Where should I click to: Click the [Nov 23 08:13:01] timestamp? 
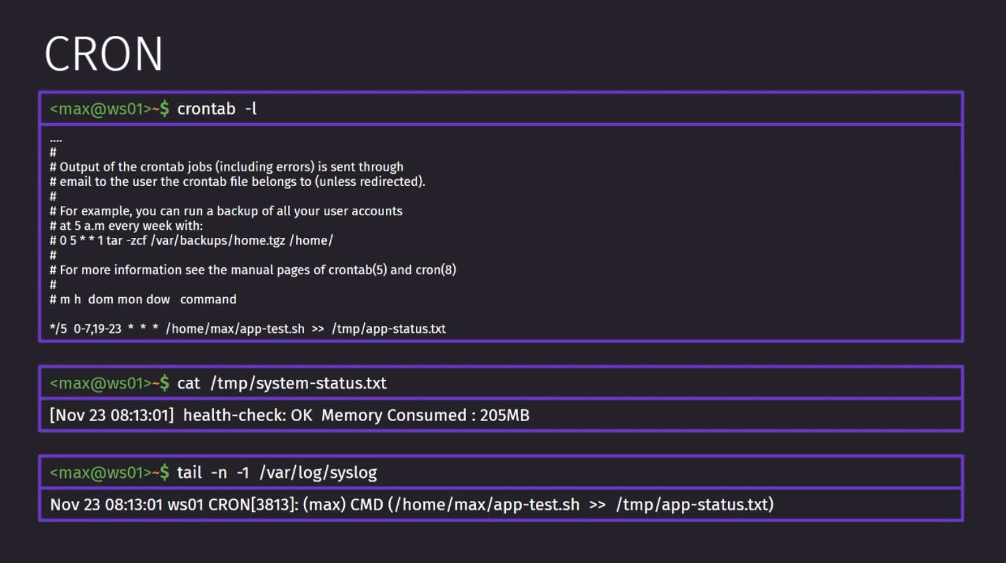[112, 415]
